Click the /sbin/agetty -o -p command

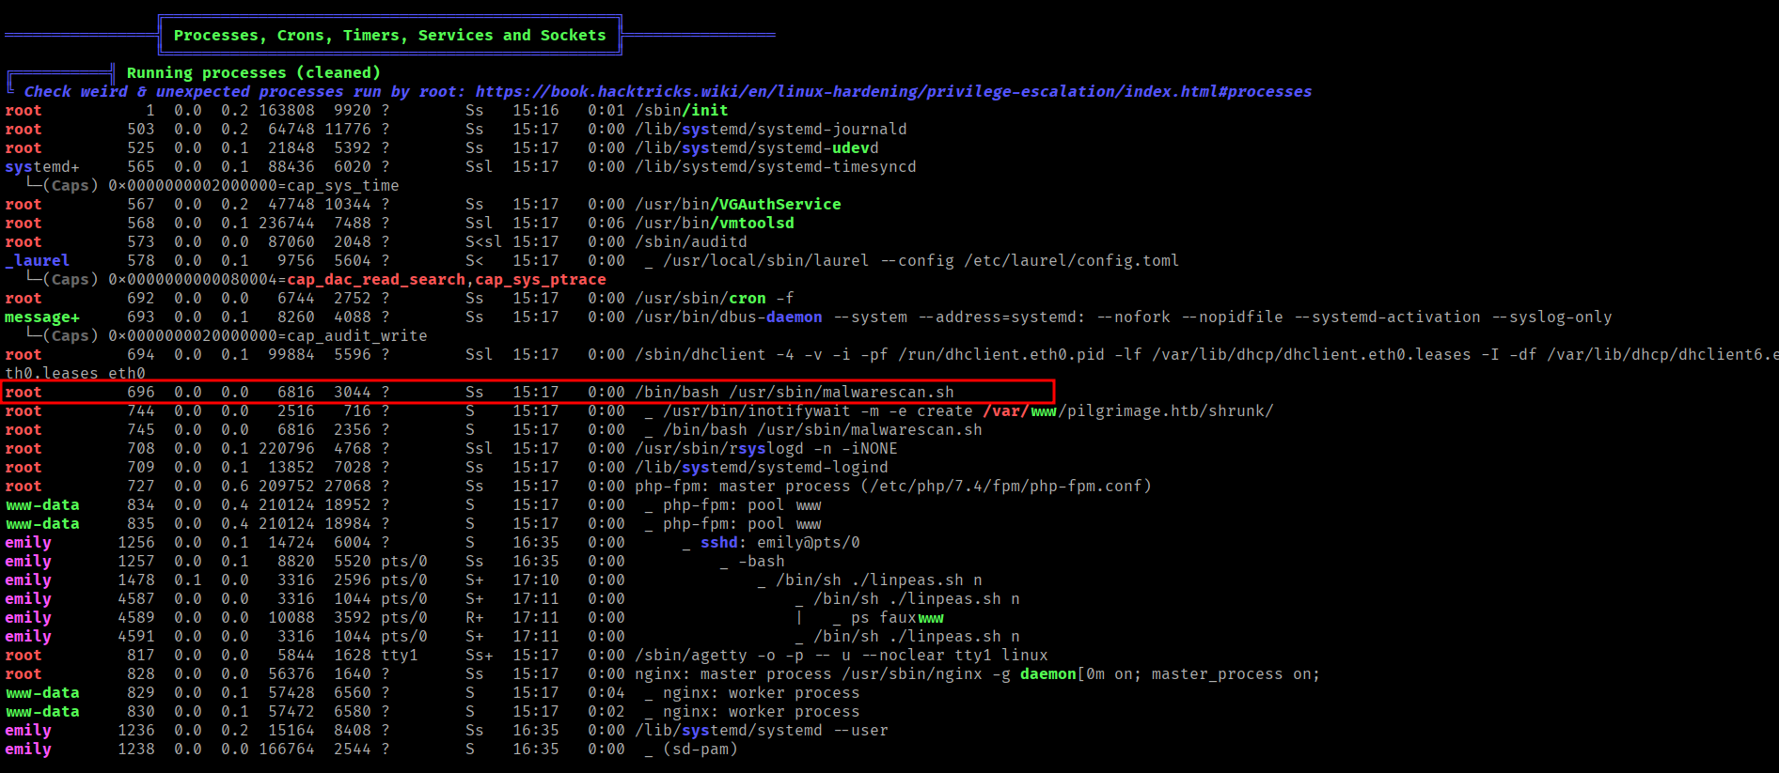[x=842, y=655]
